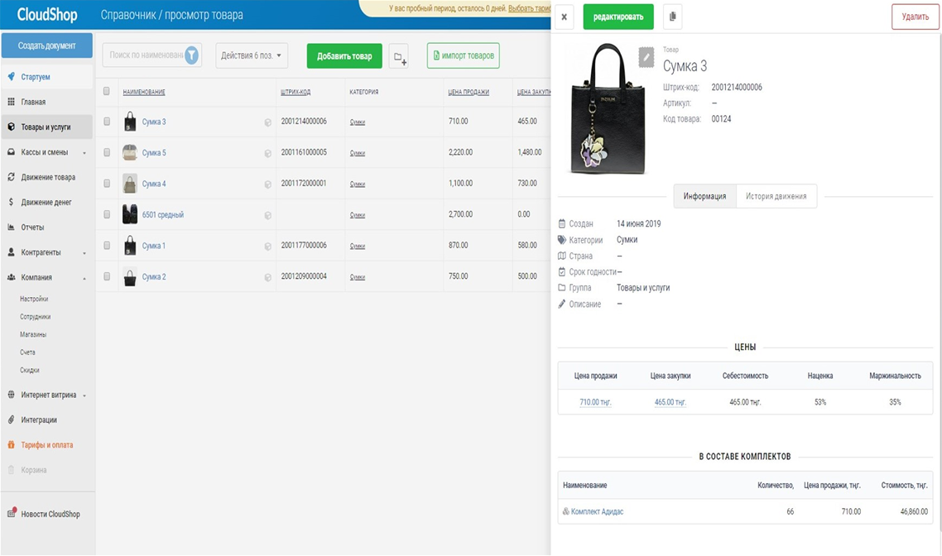The image size is (942, 556).
Task: Select the Информация tab
Action: coord(704,196)
